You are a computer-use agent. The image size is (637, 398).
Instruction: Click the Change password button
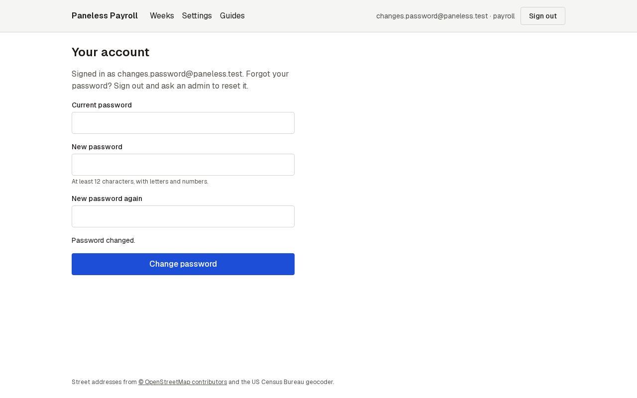[183, 264]
